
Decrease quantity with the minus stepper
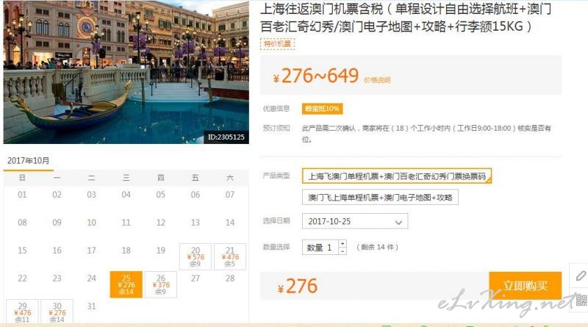[x=343, y=251]
